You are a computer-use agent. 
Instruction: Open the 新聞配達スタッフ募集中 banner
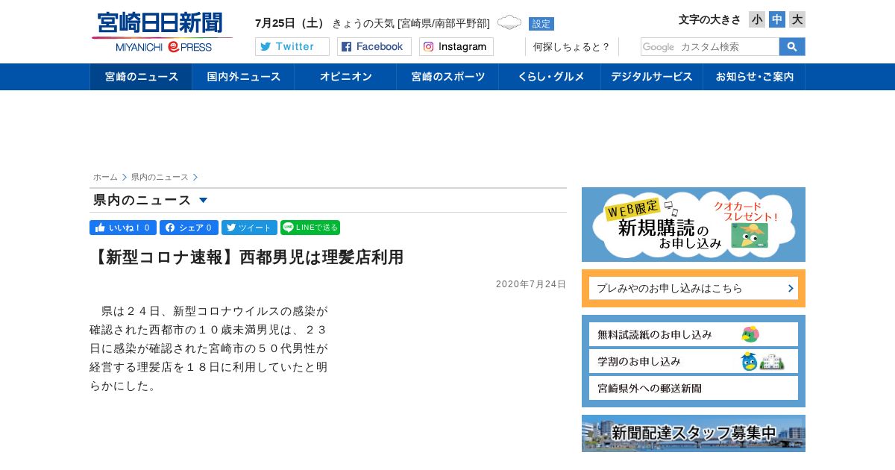[694, 433]
